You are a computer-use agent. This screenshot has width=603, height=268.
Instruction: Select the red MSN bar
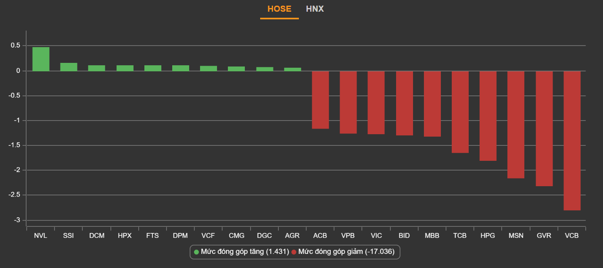tap(516, 124)
